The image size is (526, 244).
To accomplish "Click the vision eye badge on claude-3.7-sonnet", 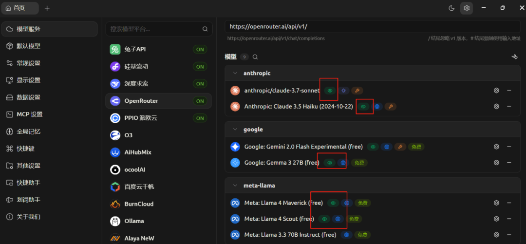I will coord(330,91).
